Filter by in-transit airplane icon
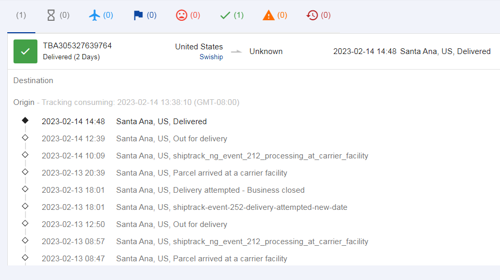 pyautogui.click(x=101, y=15)
